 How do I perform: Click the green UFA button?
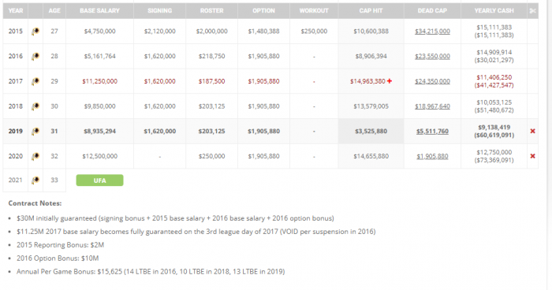coord(99,180)
